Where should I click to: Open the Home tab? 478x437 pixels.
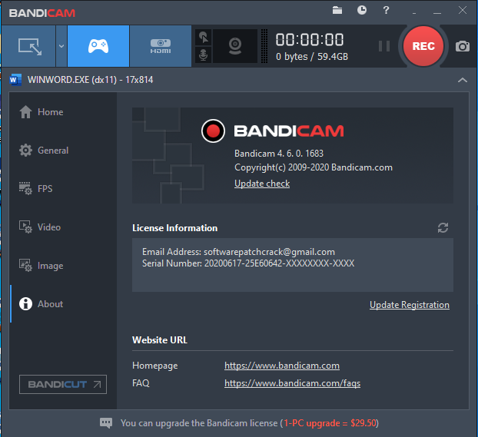click(63, 112)
